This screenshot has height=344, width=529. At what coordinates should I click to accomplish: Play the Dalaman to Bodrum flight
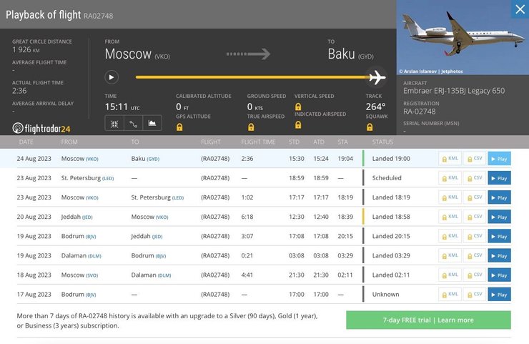pyautogui.click(x=499, y=255)
